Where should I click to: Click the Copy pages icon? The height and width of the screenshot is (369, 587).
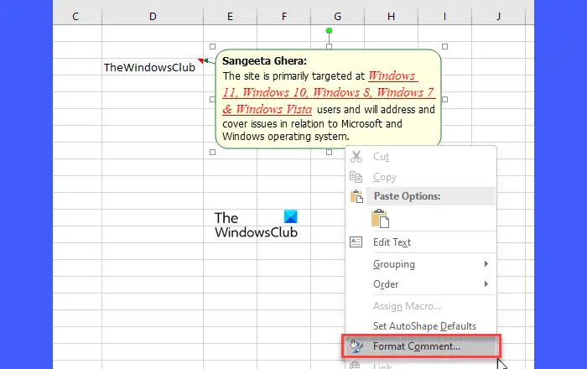pos(356,177)
